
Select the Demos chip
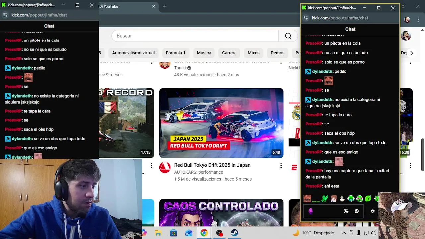pyautogui.click(x=278, y=53)
